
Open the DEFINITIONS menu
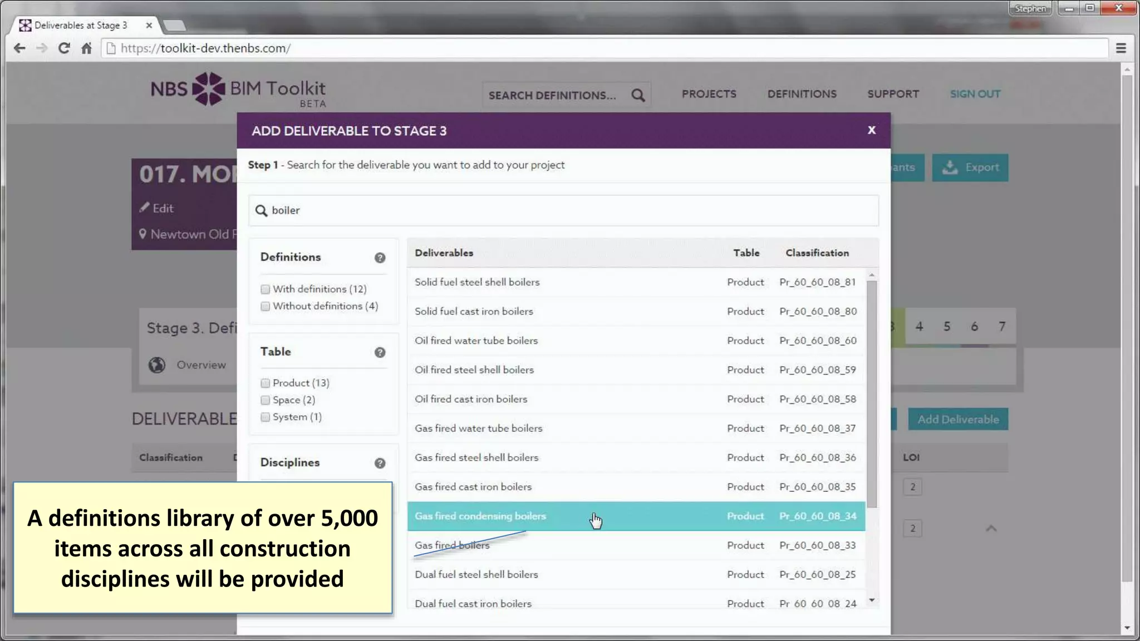[802, 94]
